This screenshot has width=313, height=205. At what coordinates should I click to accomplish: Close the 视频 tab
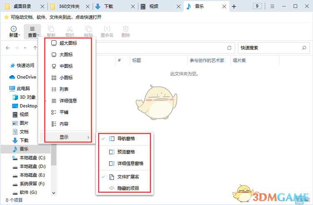pos(179,7)
